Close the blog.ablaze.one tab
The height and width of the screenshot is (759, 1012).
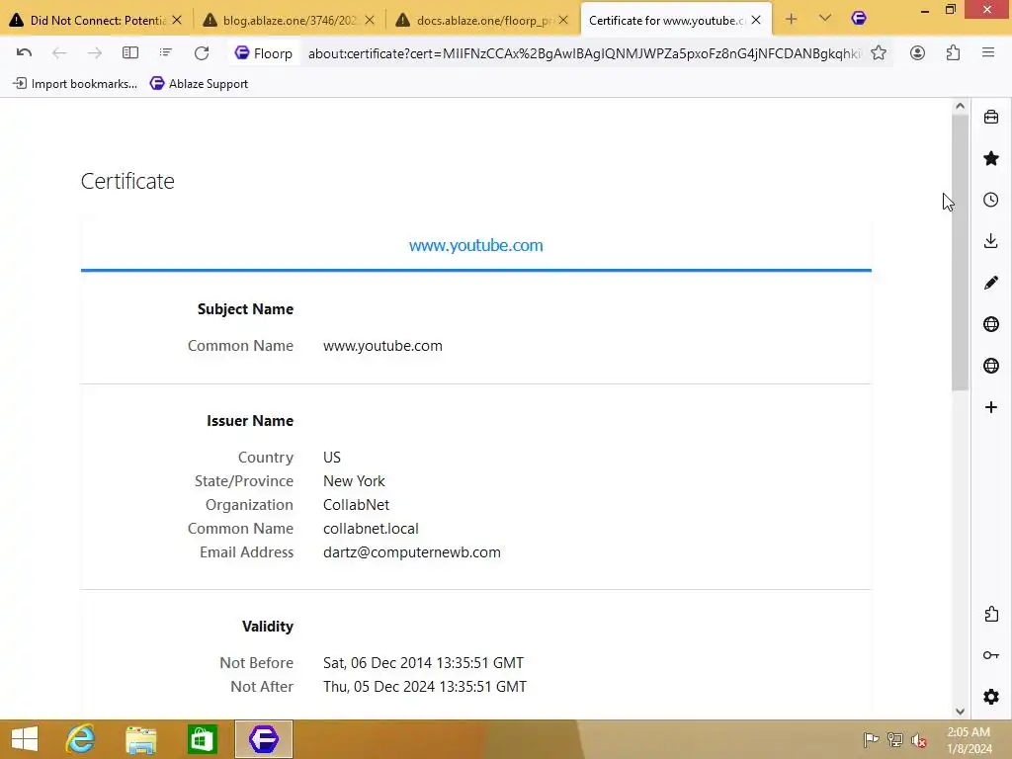click(x=370, y=20)
